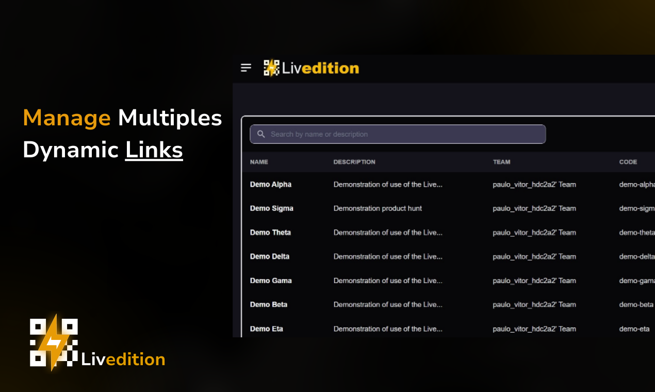Open the hamburger navigation menu
Image resolution: width=655 pixels, height=392 pixels.
coord(246,68)
